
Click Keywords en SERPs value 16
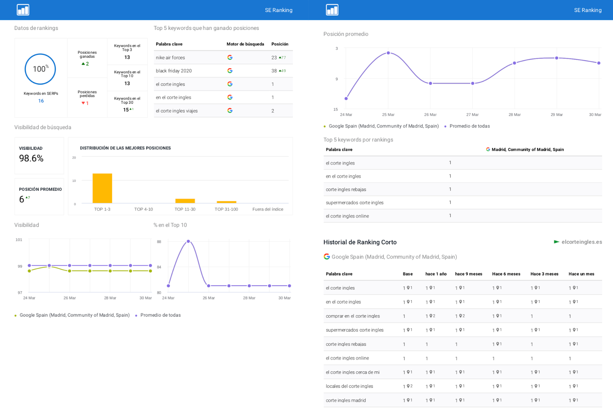click(41, 101)
